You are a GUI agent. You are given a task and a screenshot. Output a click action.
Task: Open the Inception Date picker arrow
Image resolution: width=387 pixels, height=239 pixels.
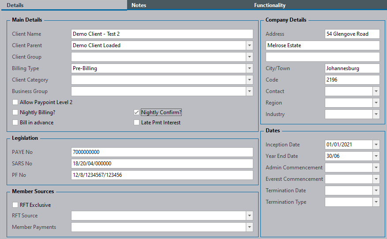[x=376, y=145]
